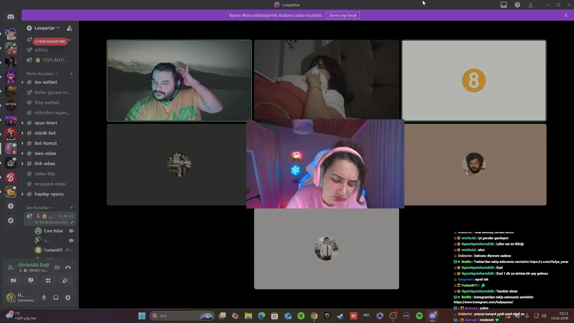
Task: Focus the curly-haired avatar participant tile
Action: [x=475, y=165]
